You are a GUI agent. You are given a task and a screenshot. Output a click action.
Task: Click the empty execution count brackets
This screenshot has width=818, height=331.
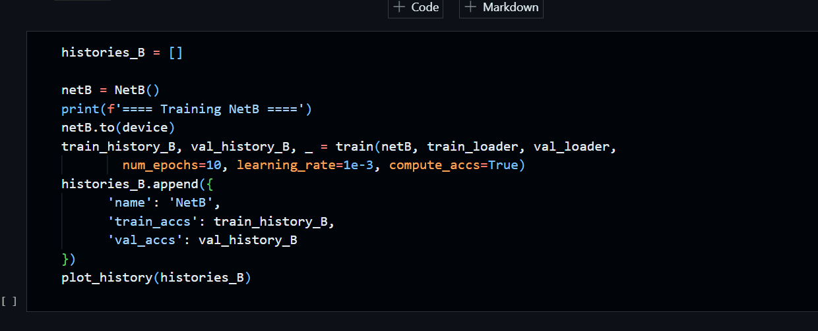tap(9, 301)
